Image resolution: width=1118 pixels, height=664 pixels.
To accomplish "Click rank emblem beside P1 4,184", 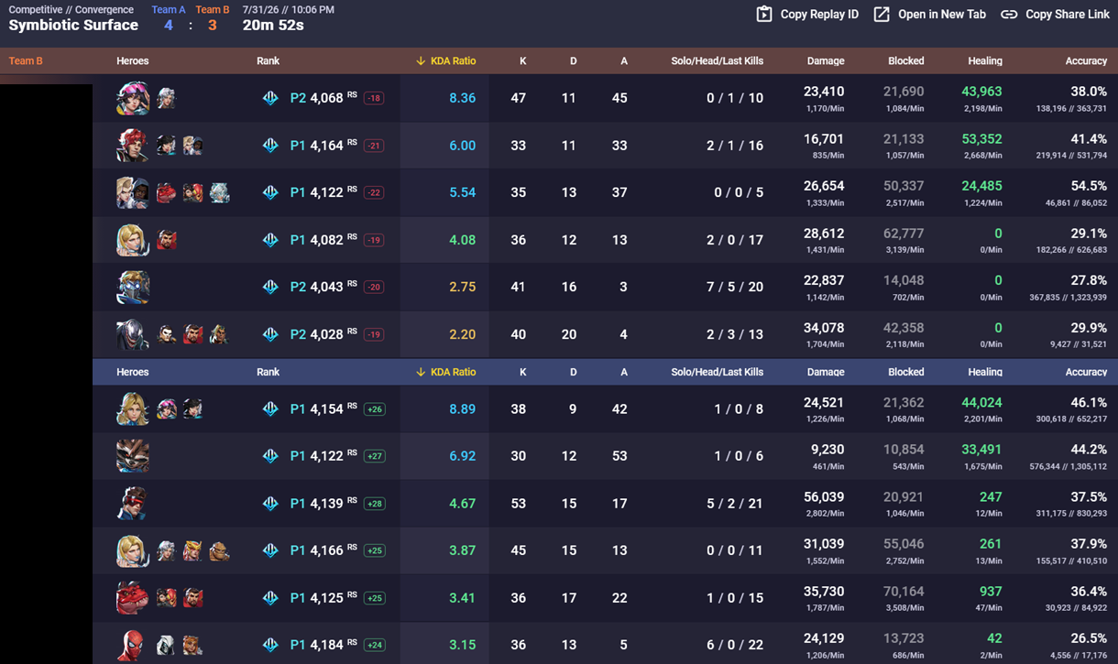I will [x=270, y=645].
